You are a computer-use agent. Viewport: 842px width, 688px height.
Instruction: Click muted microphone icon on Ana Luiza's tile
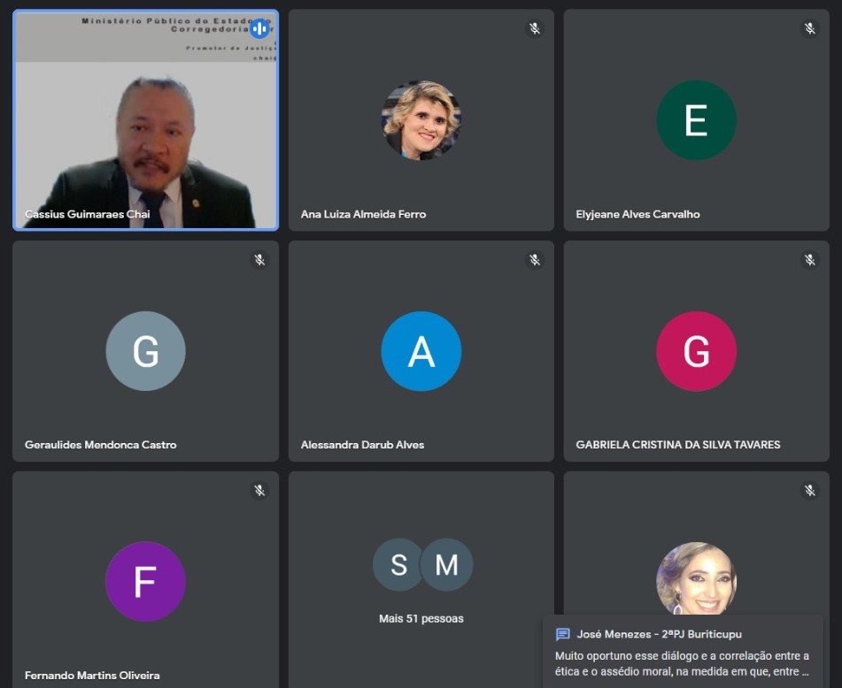click(x=535, y=28)
